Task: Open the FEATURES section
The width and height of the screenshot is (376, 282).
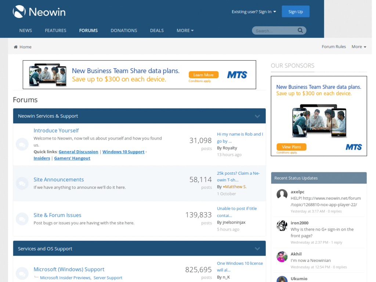Action: (55, 30)
